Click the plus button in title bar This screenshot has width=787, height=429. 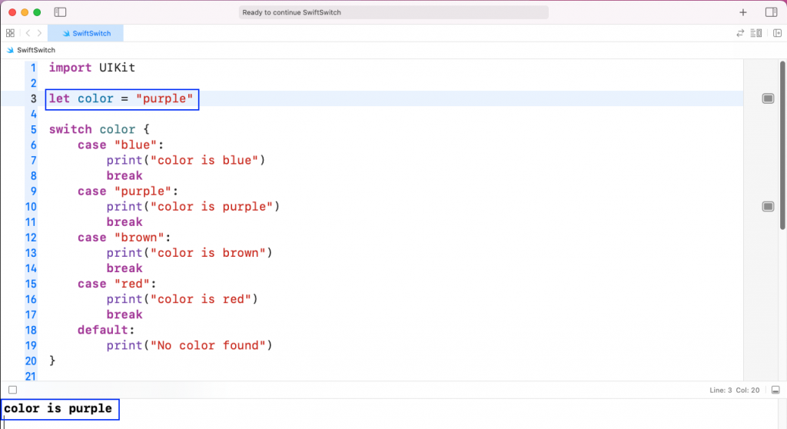click(x=743, y=12)
